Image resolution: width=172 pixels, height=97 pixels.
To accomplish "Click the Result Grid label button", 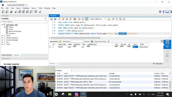I will click(x=54, y=41).
